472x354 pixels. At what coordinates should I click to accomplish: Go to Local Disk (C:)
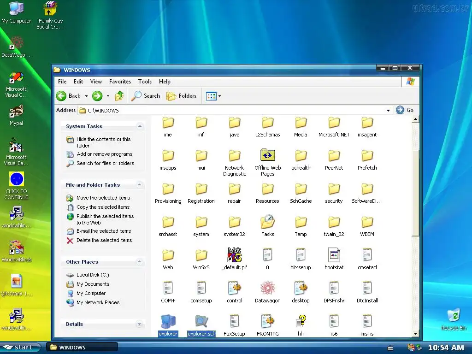(x=93, y=275)
